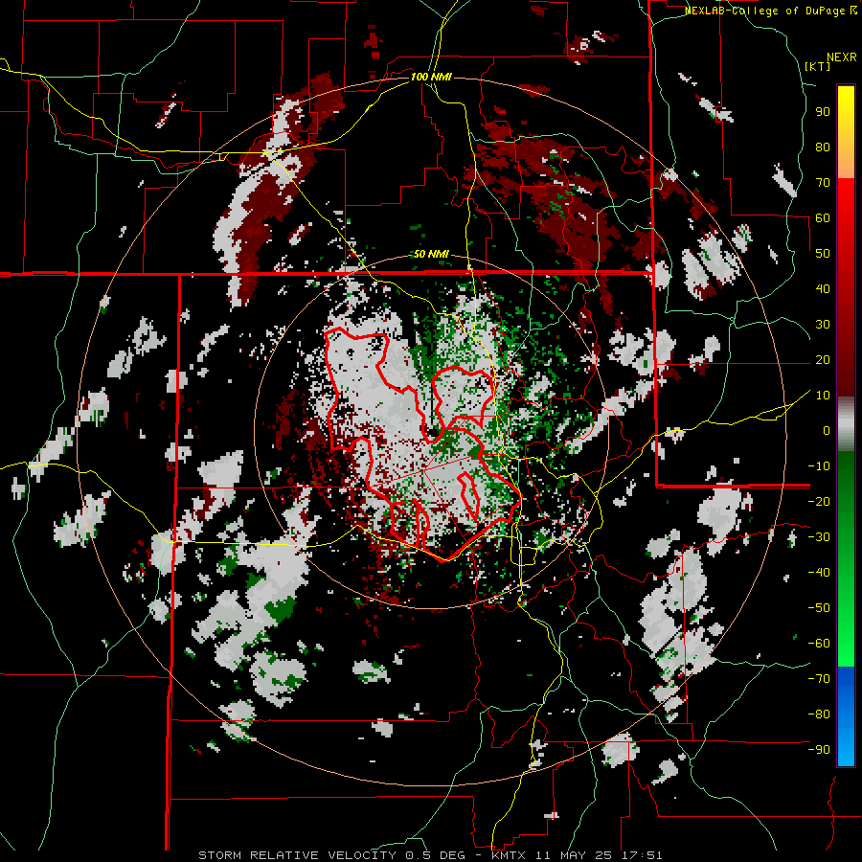Click the "-80" value on the velocity scale
The width and height of the screenshot is (862, 862).
819,715
